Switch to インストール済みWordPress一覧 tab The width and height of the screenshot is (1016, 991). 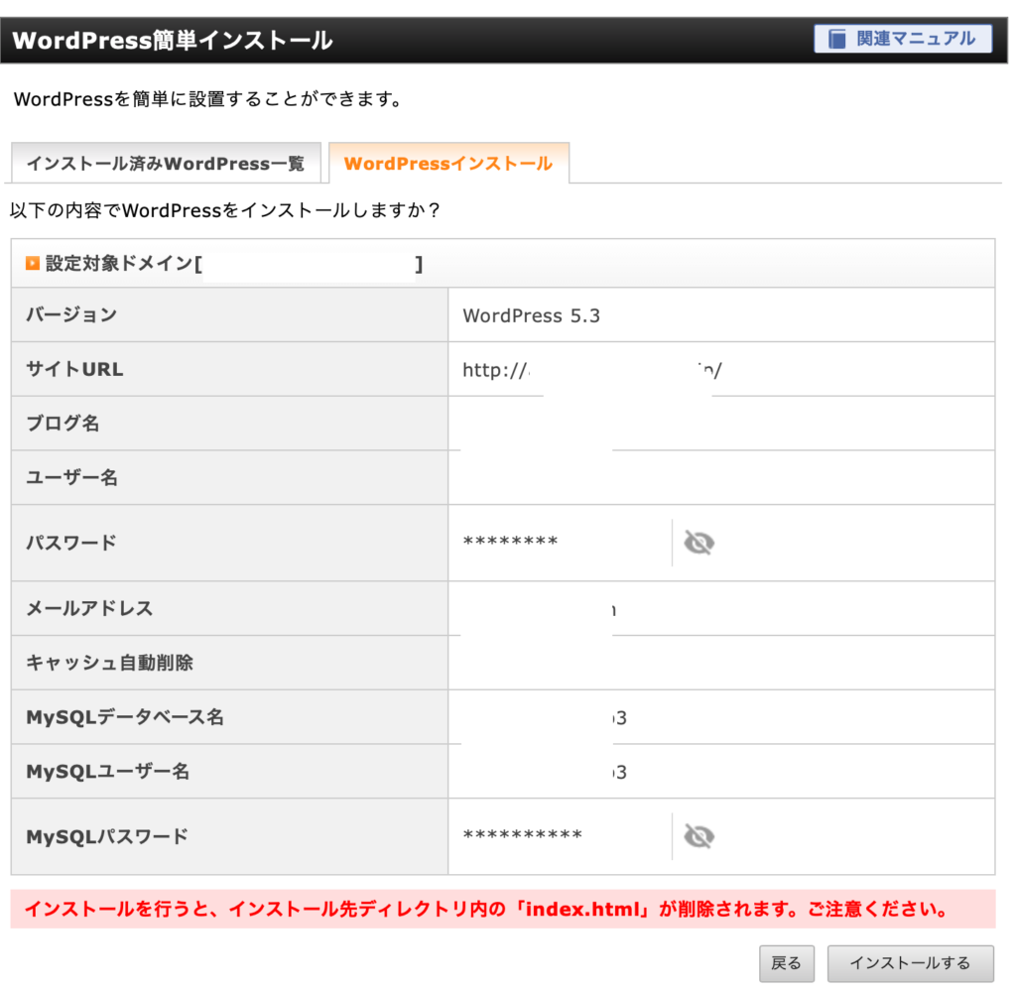click(x=166, y=164)
